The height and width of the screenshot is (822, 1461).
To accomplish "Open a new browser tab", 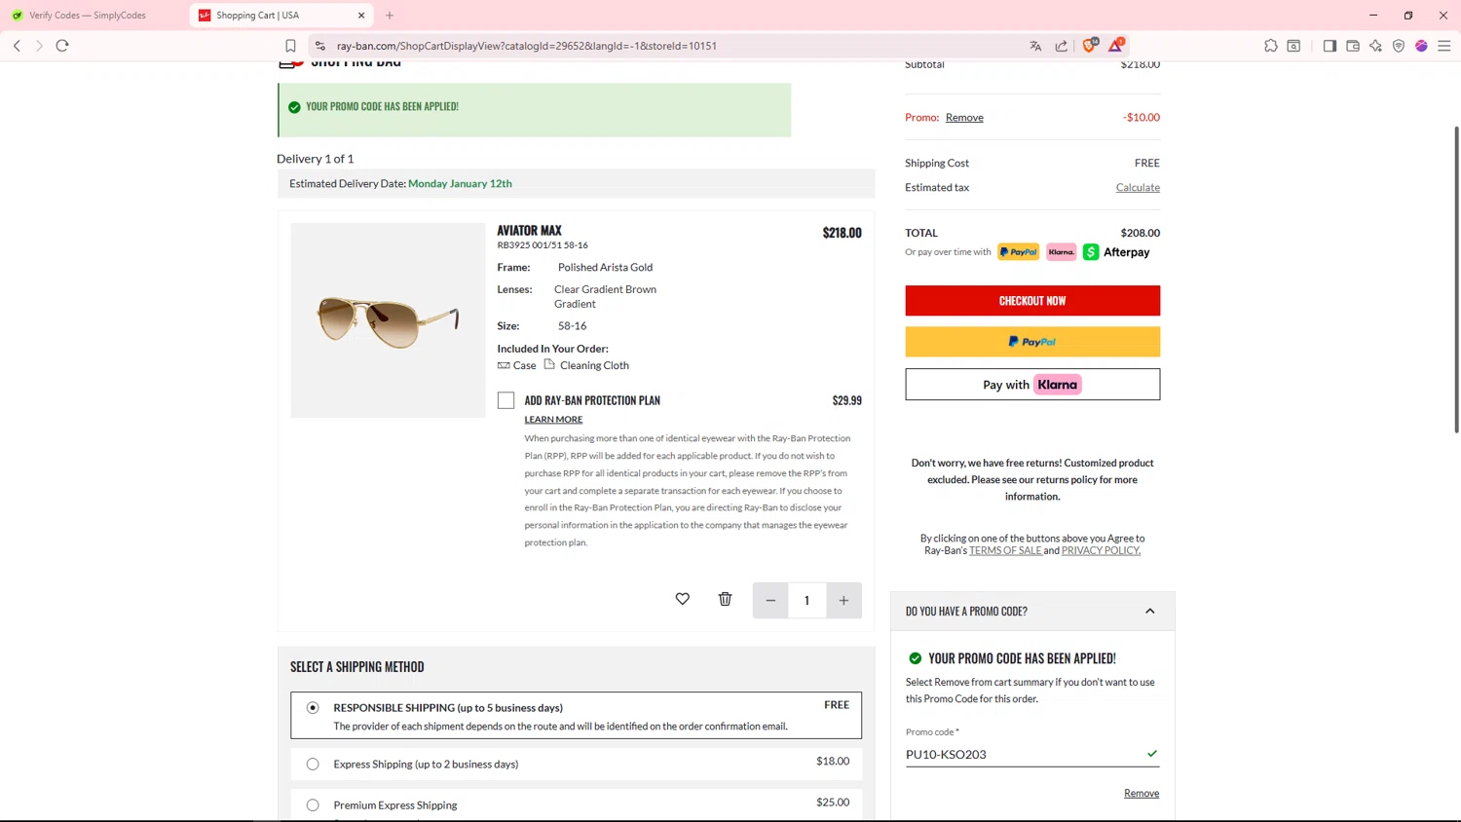I will coord(390,16).
